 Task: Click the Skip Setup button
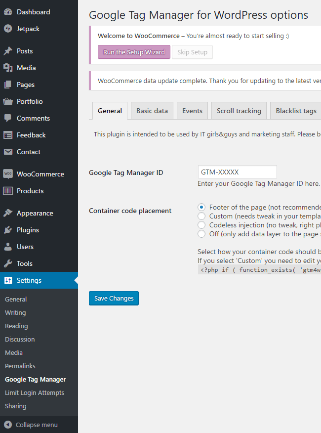193,52
